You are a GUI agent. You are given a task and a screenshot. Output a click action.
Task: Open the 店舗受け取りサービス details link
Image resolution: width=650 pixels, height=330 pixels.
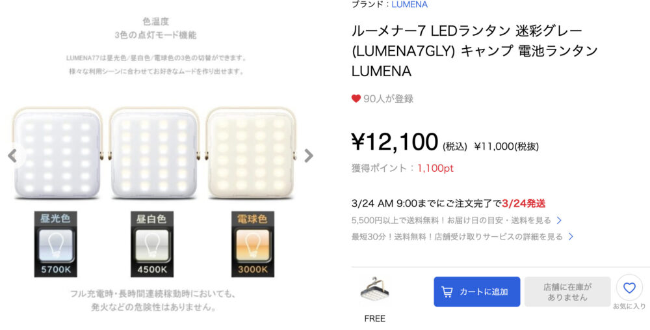pyautogui.click(x=457, y=237)
